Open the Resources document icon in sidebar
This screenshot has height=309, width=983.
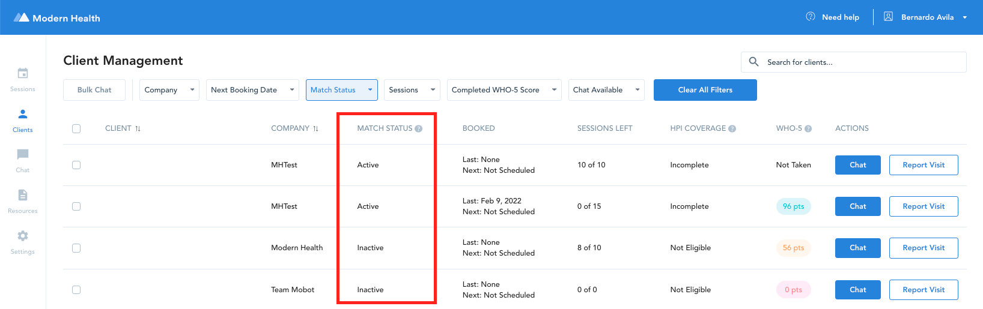tap(23, 195)
